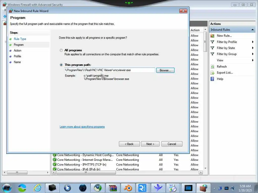Click enabled check icon of Dynamic Host Config rule
This screenshot has height=193, width=258.
tap(54, 155)
